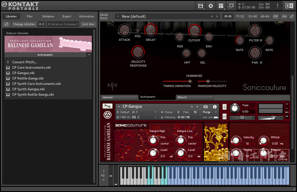
Task: Toggle the PV button on instrument
Action: (x=287, y=116)
